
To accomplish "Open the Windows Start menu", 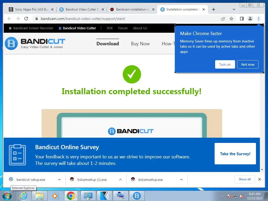I will pyautogui.click(x=7, y=196).
